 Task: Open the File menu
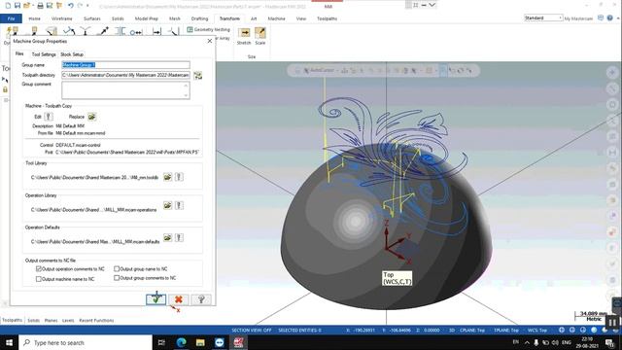(x=11, y=18)
